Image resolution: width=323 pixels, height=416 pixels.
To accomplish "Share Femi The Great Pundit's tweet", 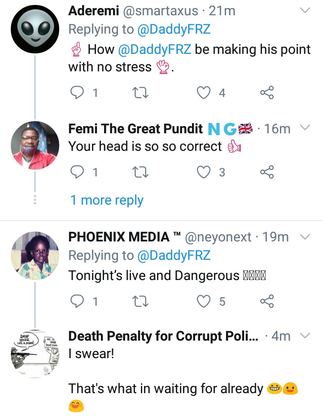I will (x=267, y=172).
